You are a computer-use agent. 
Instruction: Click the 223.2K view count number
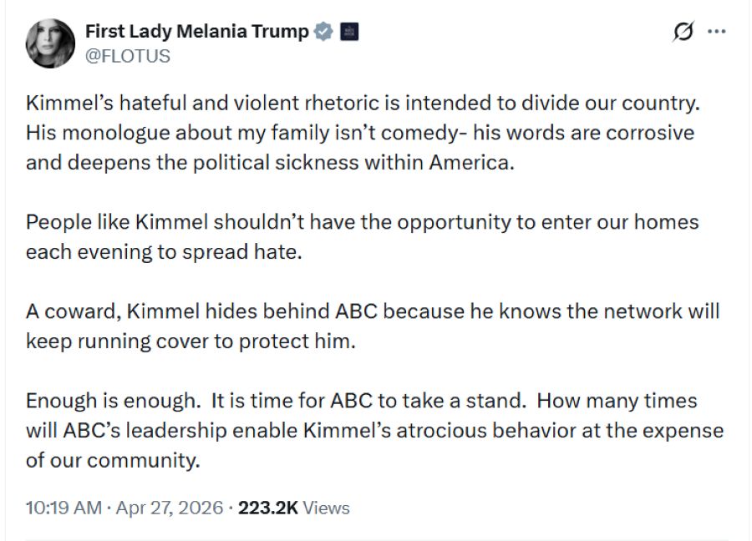[x=267, y=508]
